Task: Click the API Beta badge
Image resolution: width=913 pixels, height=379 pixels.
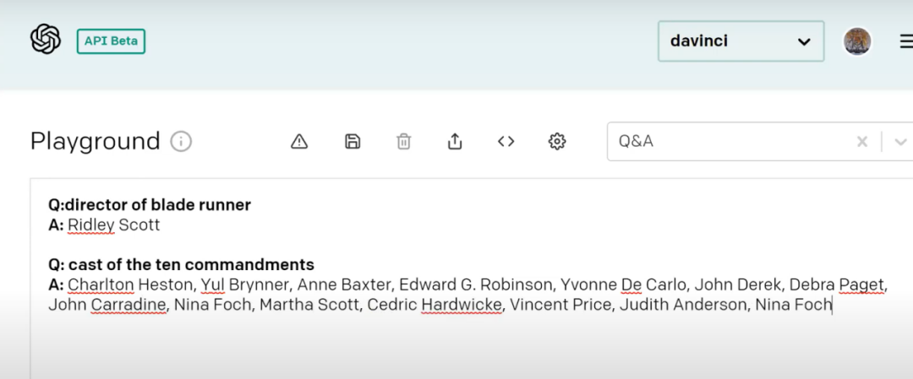Action: pos(111,41)
